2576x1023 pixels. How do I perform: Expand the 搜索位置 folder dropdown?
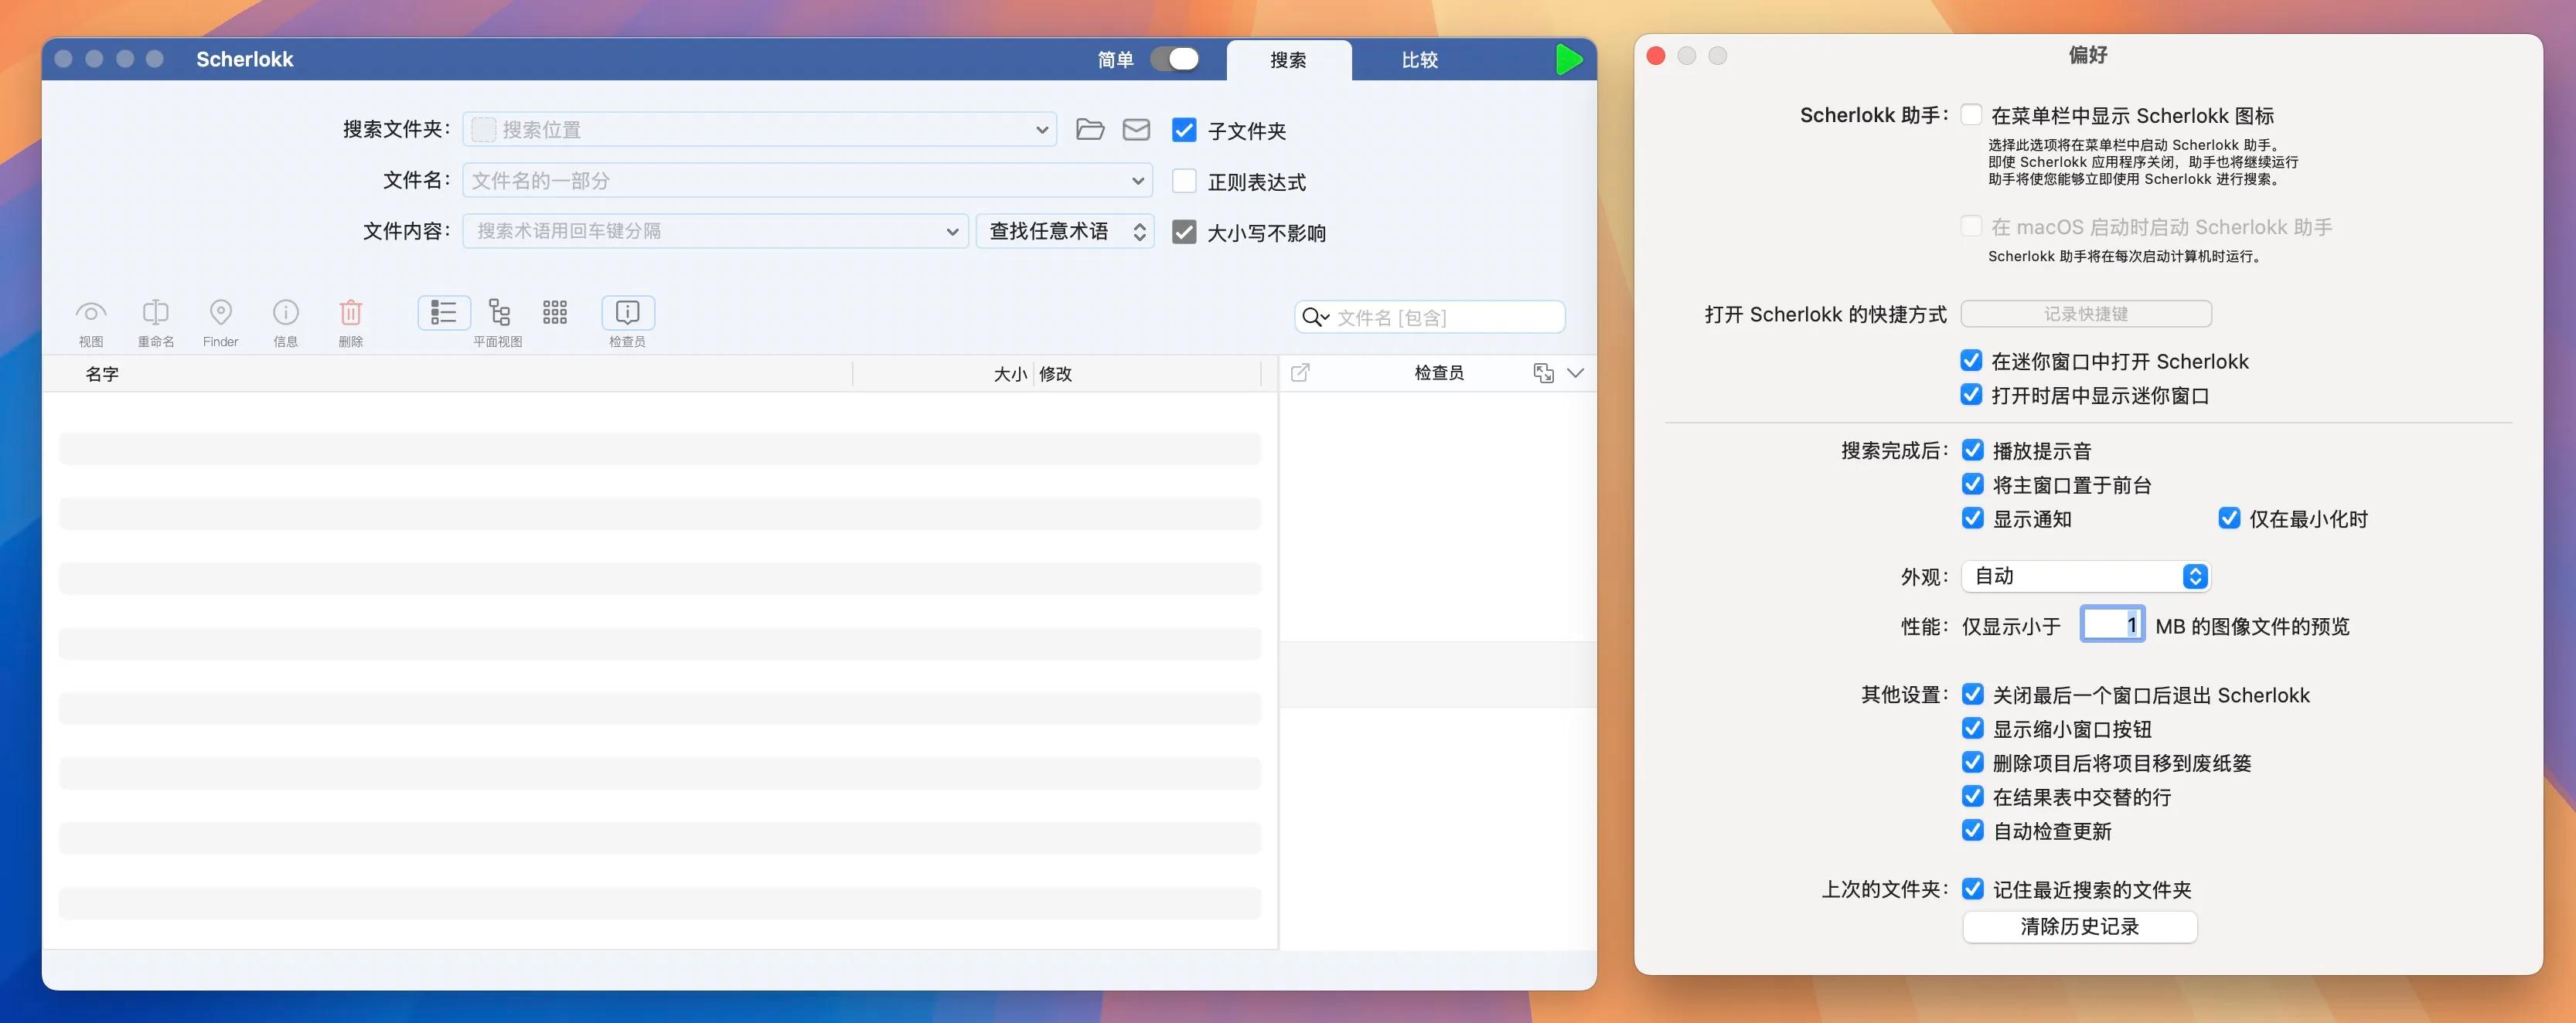point(1041,130)
